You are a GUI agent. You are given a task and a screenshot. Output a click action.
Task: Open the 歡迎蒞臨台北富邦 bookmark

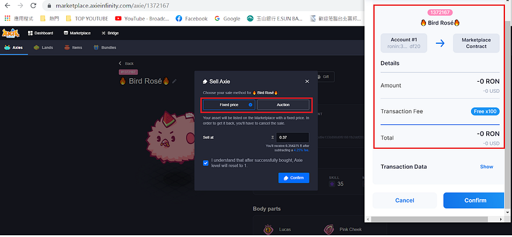(x=336, y=19)
